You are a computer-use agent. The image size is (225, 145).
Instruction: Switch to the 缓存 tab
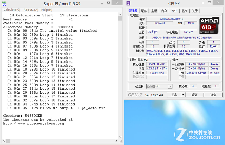tap(144, 11)
